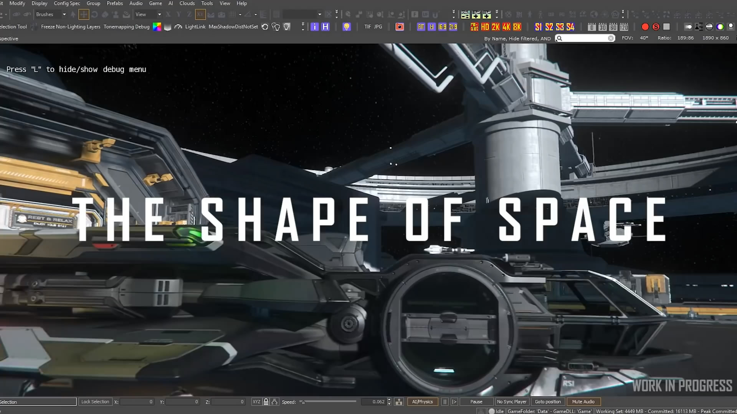The height and width of the screenshot is (414, 737).
Task: Open the Modify menu
Action: pos(17,3)
